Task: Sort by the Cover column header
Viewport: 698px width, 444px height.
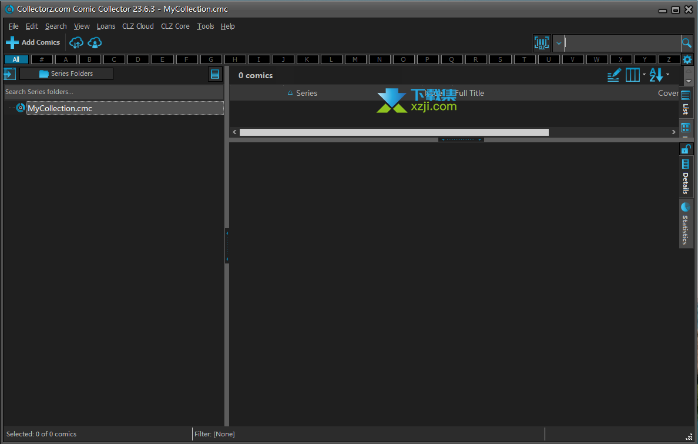Action: pos(668,93)
